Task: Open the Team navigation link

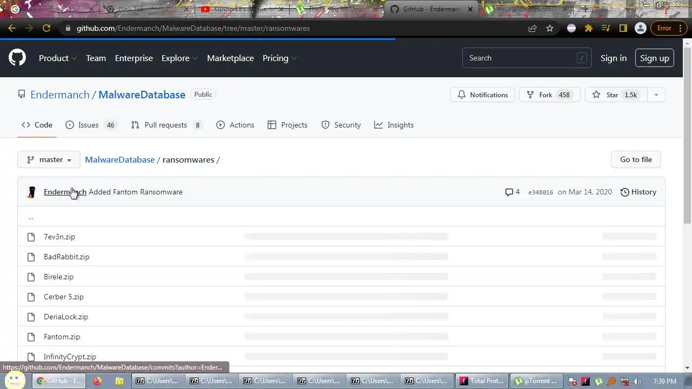Action: click(x=96, y=58)
